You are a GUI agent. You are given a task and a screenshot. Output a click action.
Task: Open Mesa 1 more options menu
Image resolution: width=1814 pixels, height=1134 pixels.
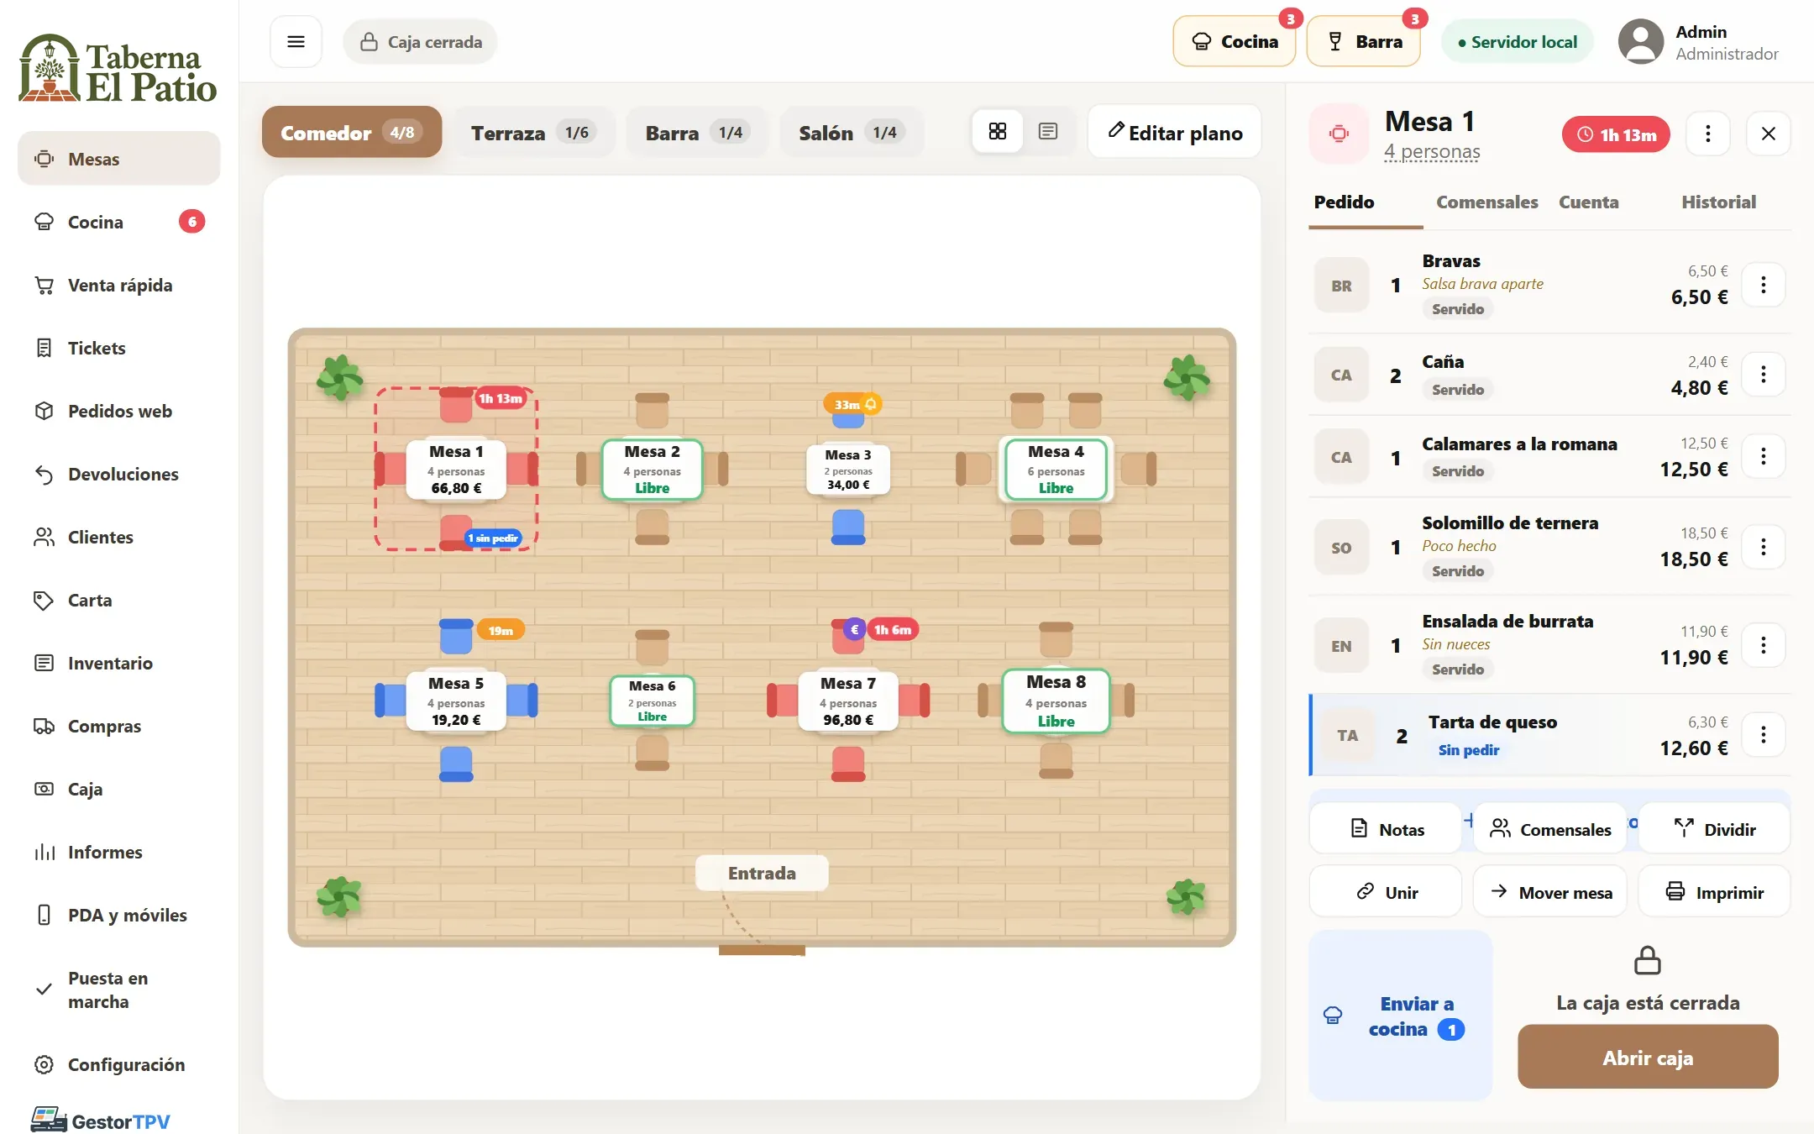point(1707,134)
